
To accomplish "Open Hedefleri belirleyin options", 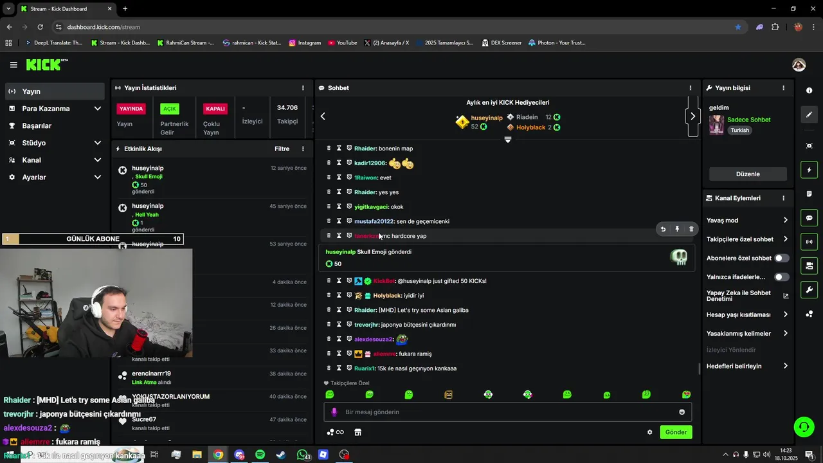I will (x=747, y=366).
